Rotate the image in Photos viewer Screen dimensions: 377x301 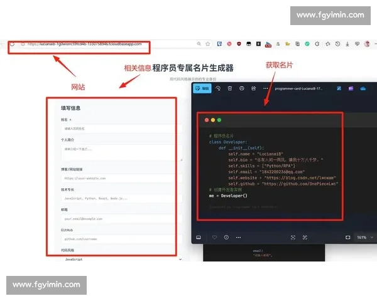click(x=218, y=88)
